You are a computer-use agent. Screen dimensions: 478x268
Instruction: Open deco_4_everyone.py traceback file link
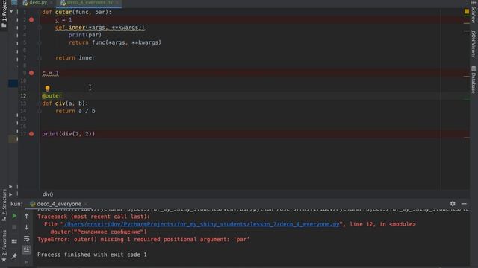(202, 224)
